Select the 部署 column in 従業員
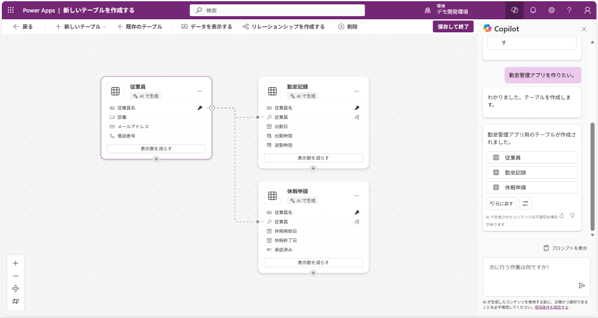The width and height of the screenshot is (598, 318). (x=156, y=117)
